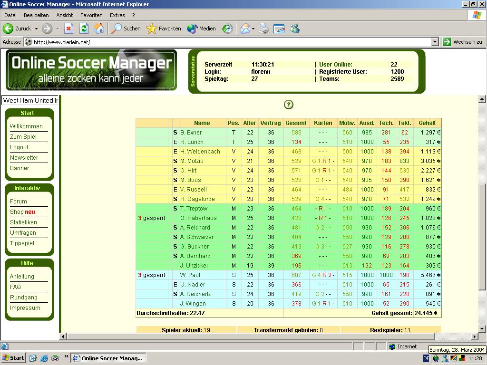Open the FAQ link

pyautogui.click(x=15, y=287)
